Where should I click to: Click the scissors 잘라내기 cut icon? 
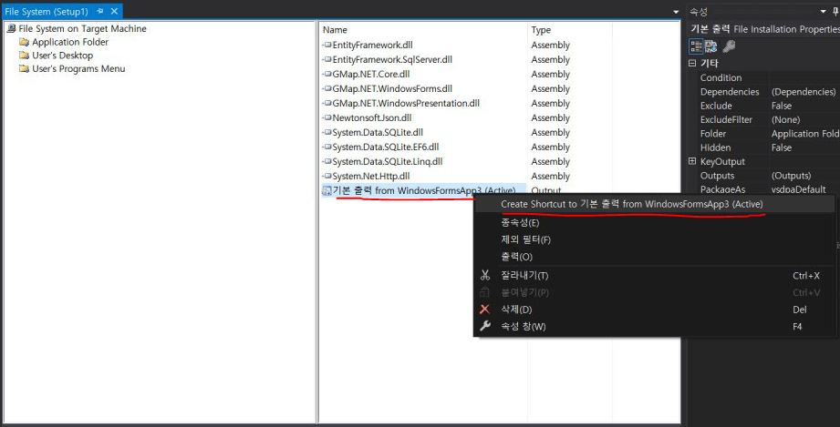pos(485,275)
